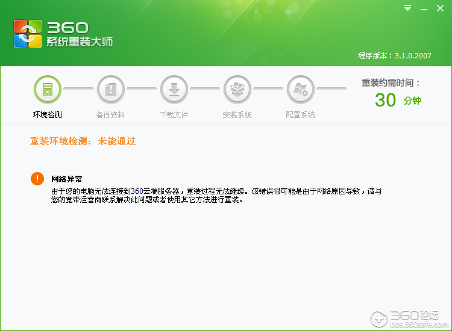Select the 配置系统 step label
This screenshot has width=452, height=331.
[x=300, y=115]
